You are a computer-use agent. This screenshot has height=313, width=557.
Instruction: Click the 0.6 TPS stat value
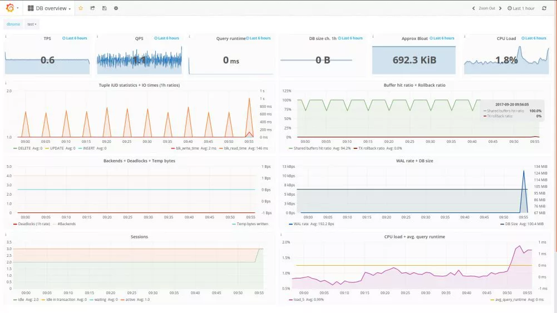[x=47, y=60]
